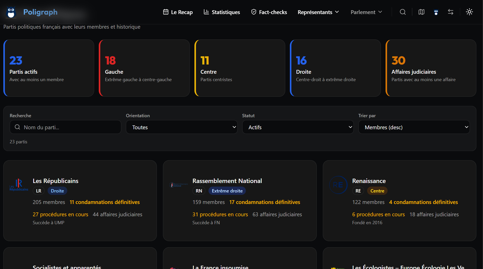Open the Orientation dropdown set to Toutes
The image size is (483, 269).
pos(181,127)
